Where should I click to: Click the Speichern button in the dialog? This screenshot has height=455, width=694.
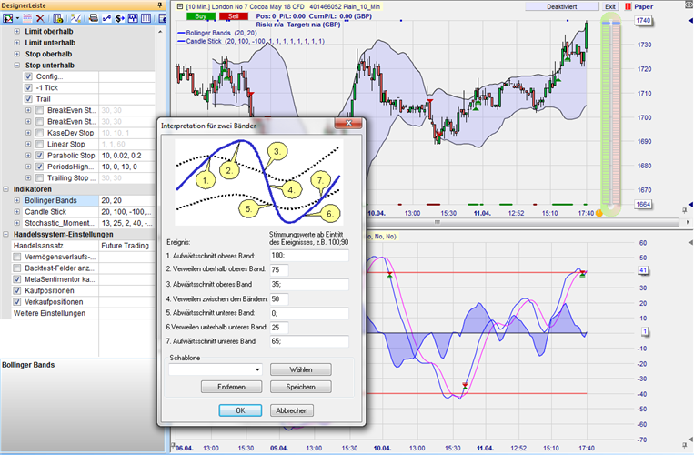(x=300, y=387)
